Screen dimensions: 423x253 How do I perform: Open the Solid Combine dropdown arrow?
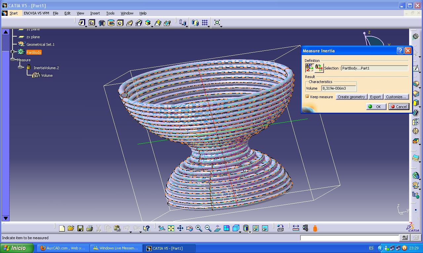point(152,26)
